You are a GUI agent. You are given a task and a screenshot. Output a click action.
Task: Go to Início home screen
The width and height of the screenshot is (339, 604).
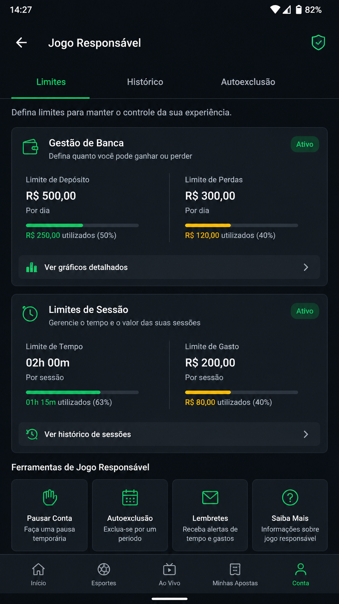tap(39, 574)
